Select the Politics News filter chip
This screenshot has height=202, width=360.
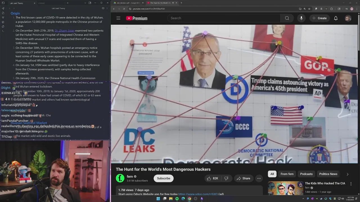point(328,174)
